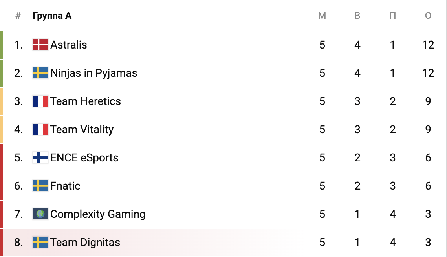The width and height of the screenshot is (447, 257).
Task: Open the ENCE eSports team link
Action: click(x=84, y=157)
